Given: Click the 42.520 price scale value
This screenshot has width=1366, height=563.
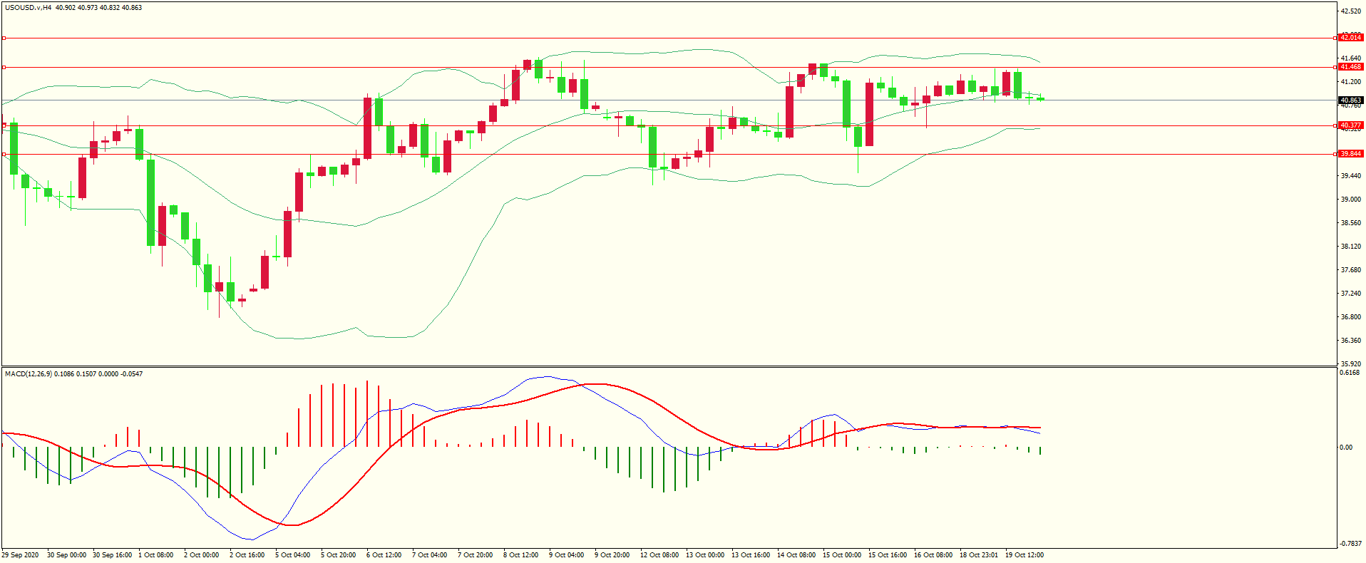Looking at the screenshot, I should [1350, 11].
